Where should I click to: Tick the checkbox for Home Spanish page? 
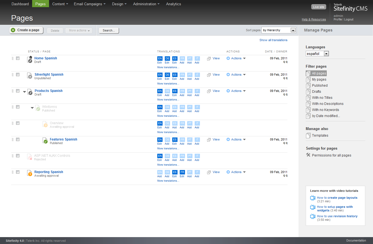18,58
